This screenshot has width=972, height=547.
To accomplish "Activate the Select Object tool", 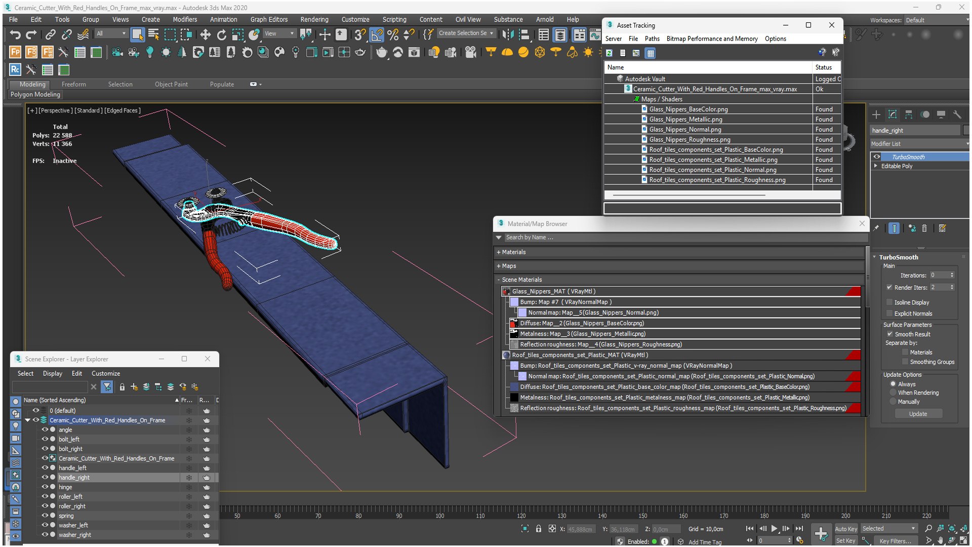I will (137, 34).
